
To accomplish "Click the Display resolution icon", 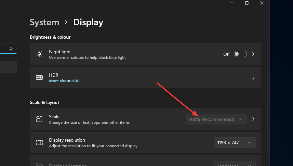I will pos(39,143).
